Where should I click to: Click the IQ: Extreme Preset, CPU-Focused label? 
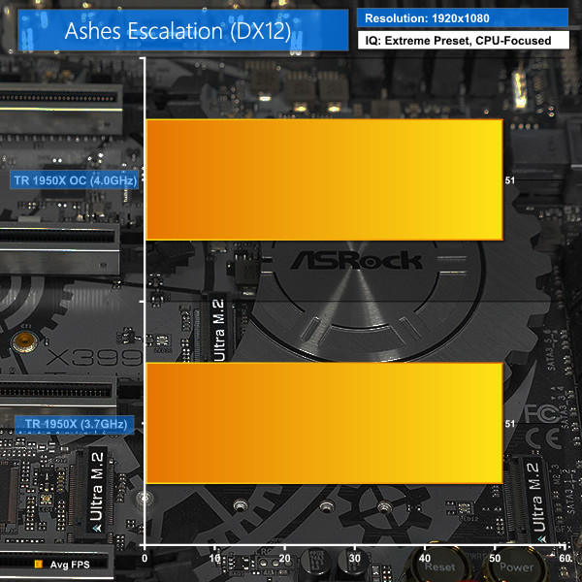(x=464, y=40)
